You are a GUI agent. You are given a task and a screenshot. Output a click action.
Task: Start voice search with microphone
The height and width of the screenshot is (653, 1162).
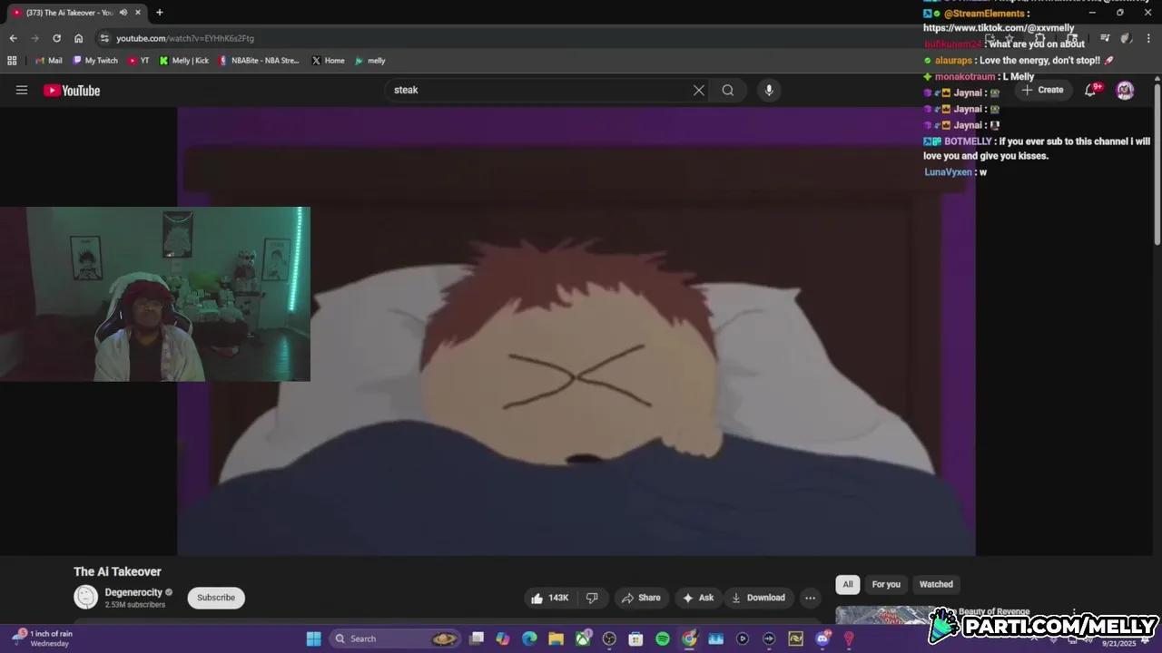coord(769,90)
